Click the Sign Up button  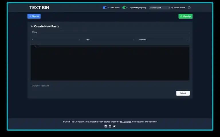pos(186,16)
